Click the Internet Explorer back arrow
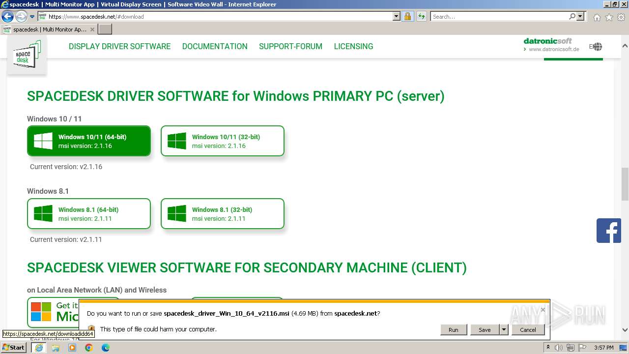Screen dimensions: 629x354 (7, 16)
